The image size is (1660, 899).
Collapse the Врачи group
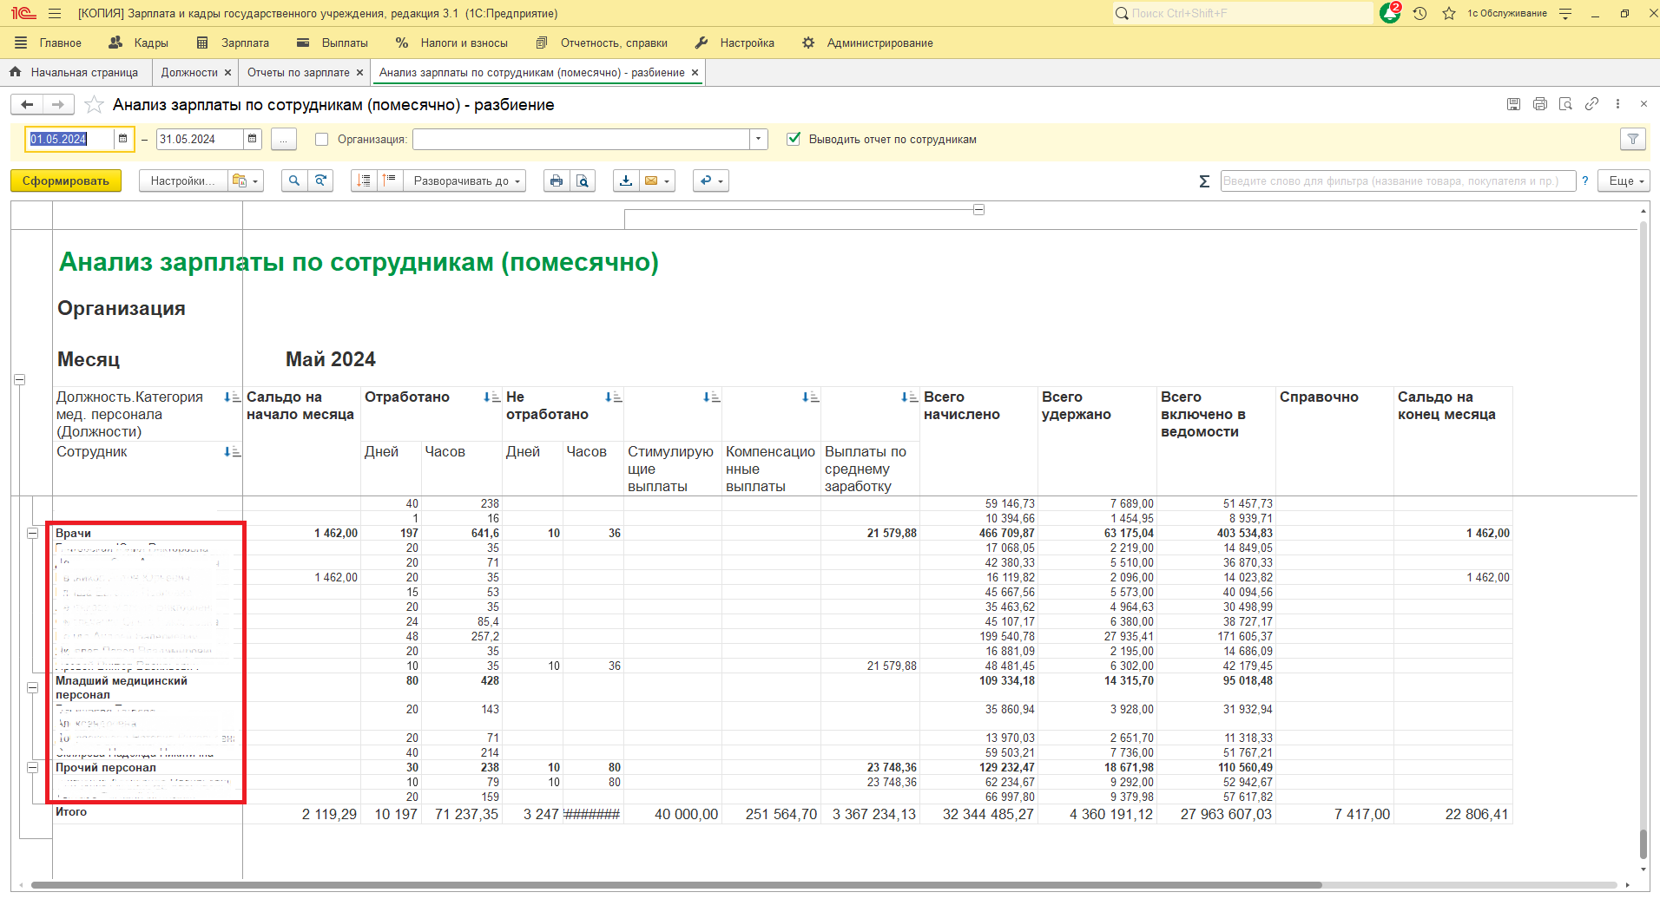click(33, 534)
